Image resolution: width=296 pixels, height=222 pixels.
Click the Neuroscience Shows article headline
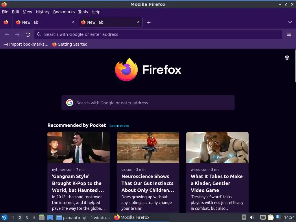[x=148, y=183]
